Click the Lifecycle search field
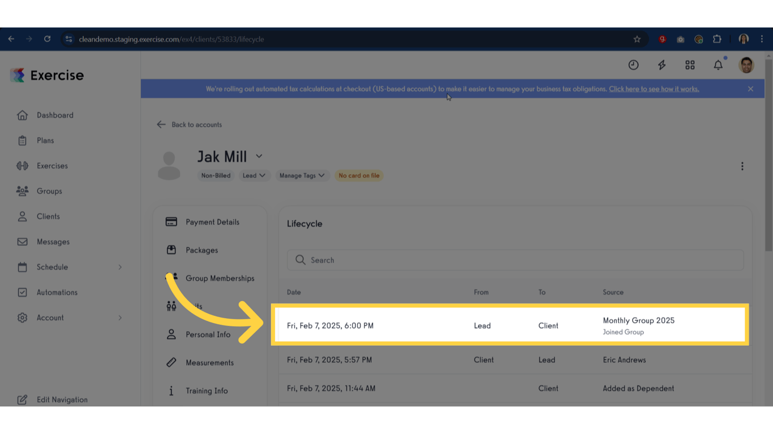The image size is (773, 434). [516, 260]
